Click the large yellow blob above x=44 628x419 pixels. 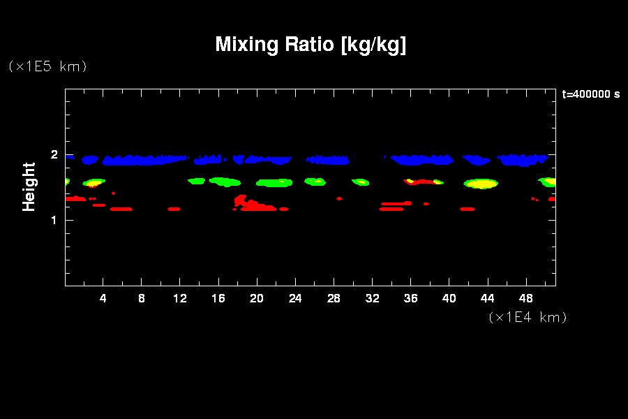[481, 184]
